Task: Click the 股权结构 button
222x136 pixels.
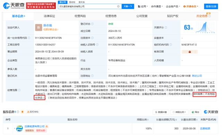Action: pyautogui.click(x=33, y=112)
